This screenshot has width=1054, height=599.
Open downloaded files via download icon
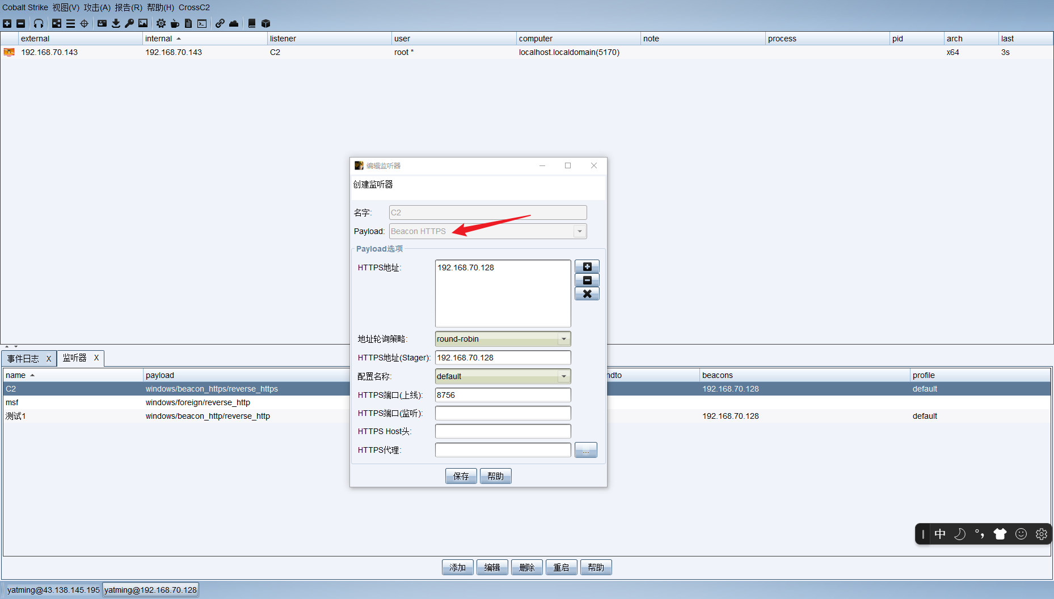[116, 23]
